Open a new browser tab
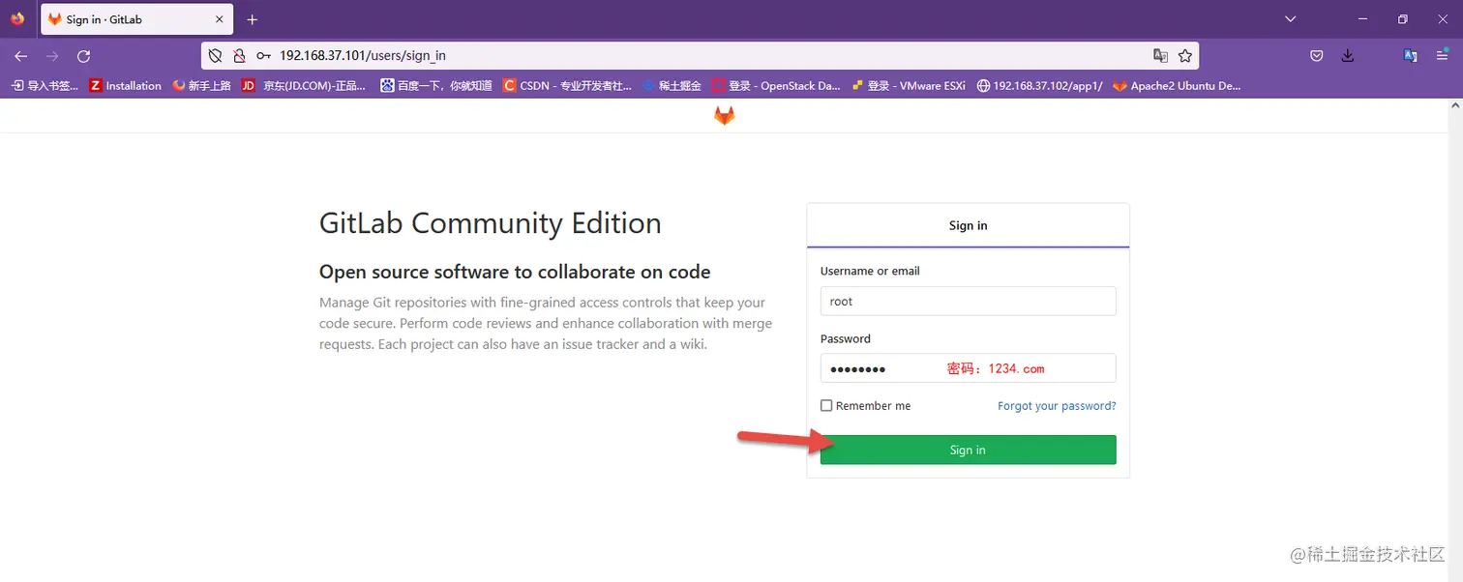This screenshot has width=1463, height=582. [253, 19]
